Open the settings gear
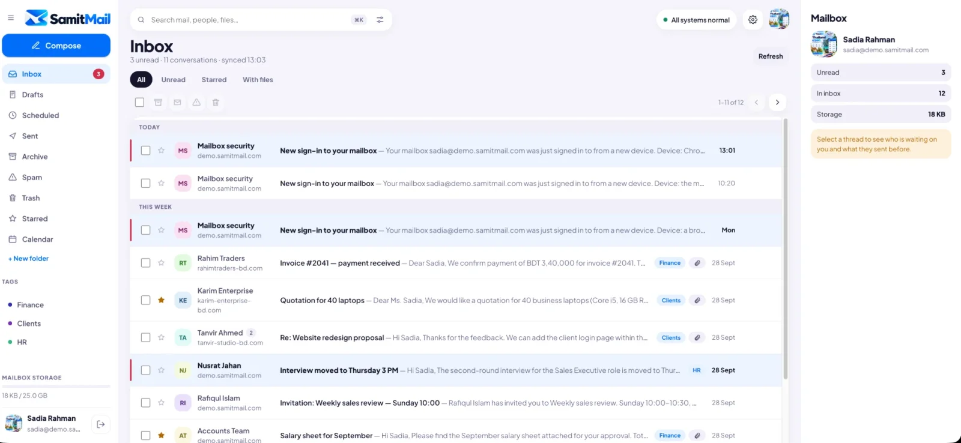The image size is (961, 443). click(753, 20)
